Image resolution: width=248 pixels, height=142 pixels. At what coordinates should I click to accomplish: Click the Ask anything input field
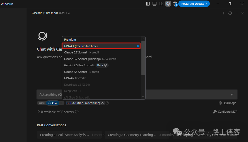pos(137,95)
